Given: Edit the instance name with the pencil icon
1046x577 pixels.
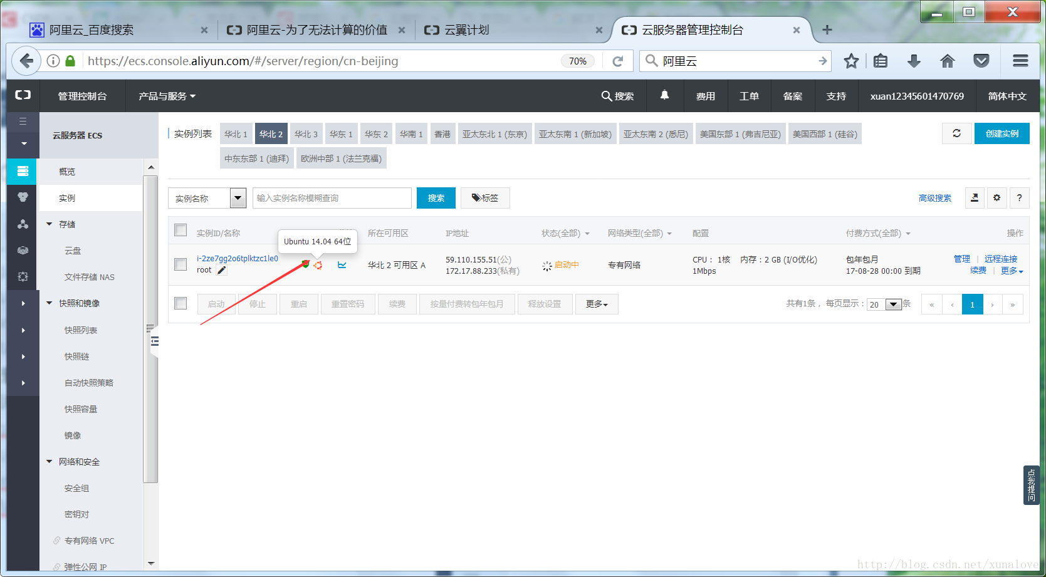Looking at the screenshot, I should click(221, 270).
